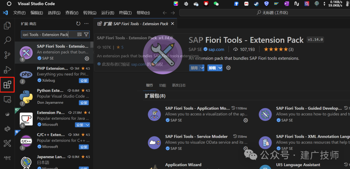Open OneNote from the system menu bar

click(286, 4)
